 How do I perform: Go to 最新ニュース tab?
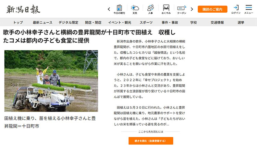coord(42,23)
